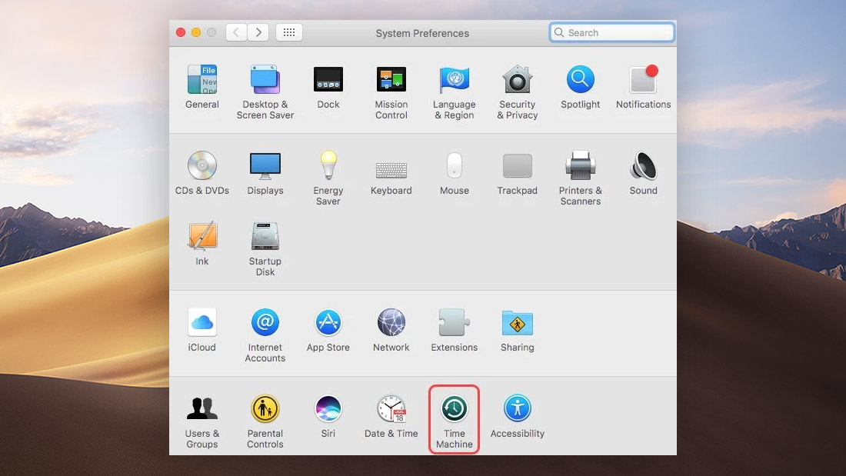846x476 pixels.
Task: Focus the Search field
Action: (612, 32)
